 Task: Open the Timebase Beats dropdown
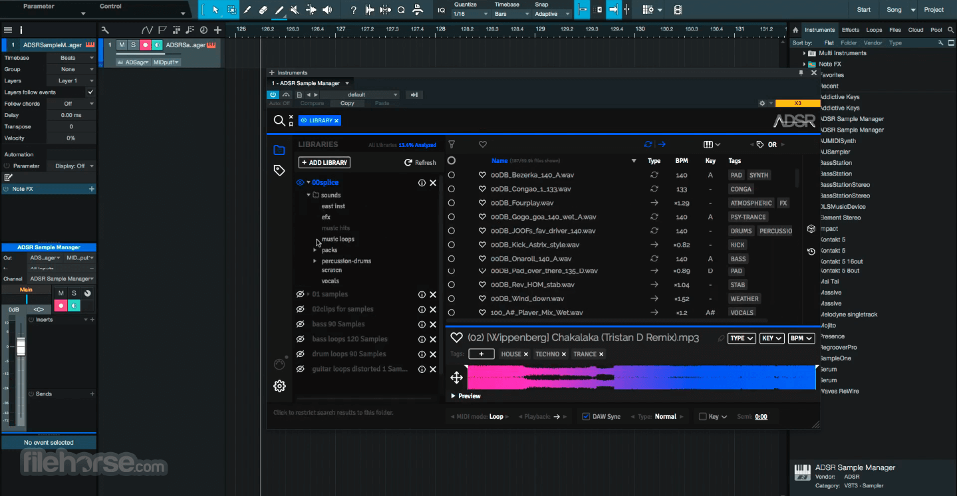coord(70,58)
